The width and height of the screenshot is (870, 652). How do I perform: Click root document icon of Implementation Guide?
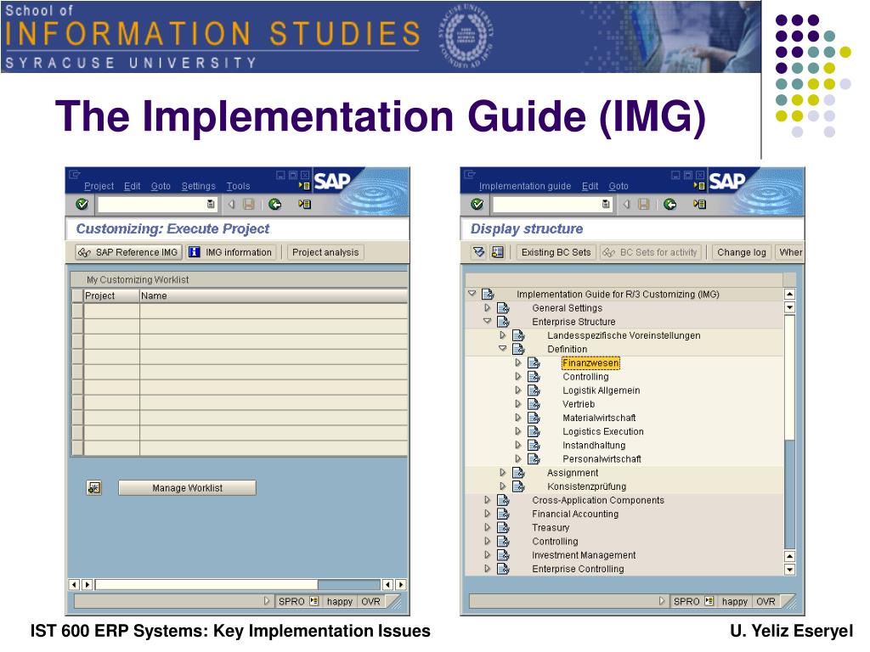coord(489,295)
